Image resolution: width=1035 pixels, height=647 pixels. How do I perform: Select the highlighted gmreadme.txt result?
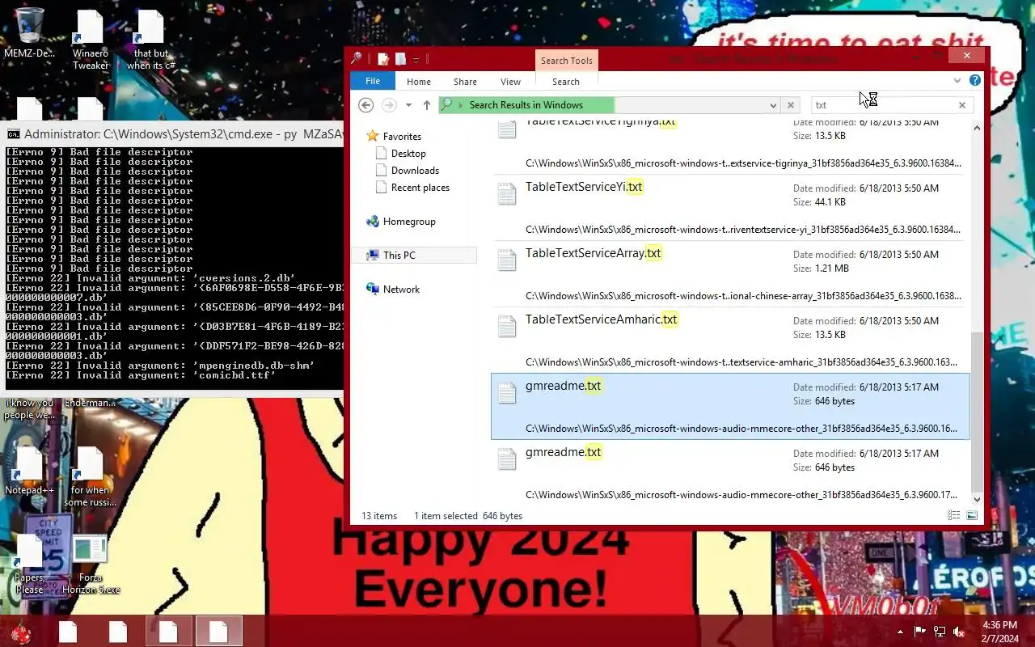click(730, 406)
